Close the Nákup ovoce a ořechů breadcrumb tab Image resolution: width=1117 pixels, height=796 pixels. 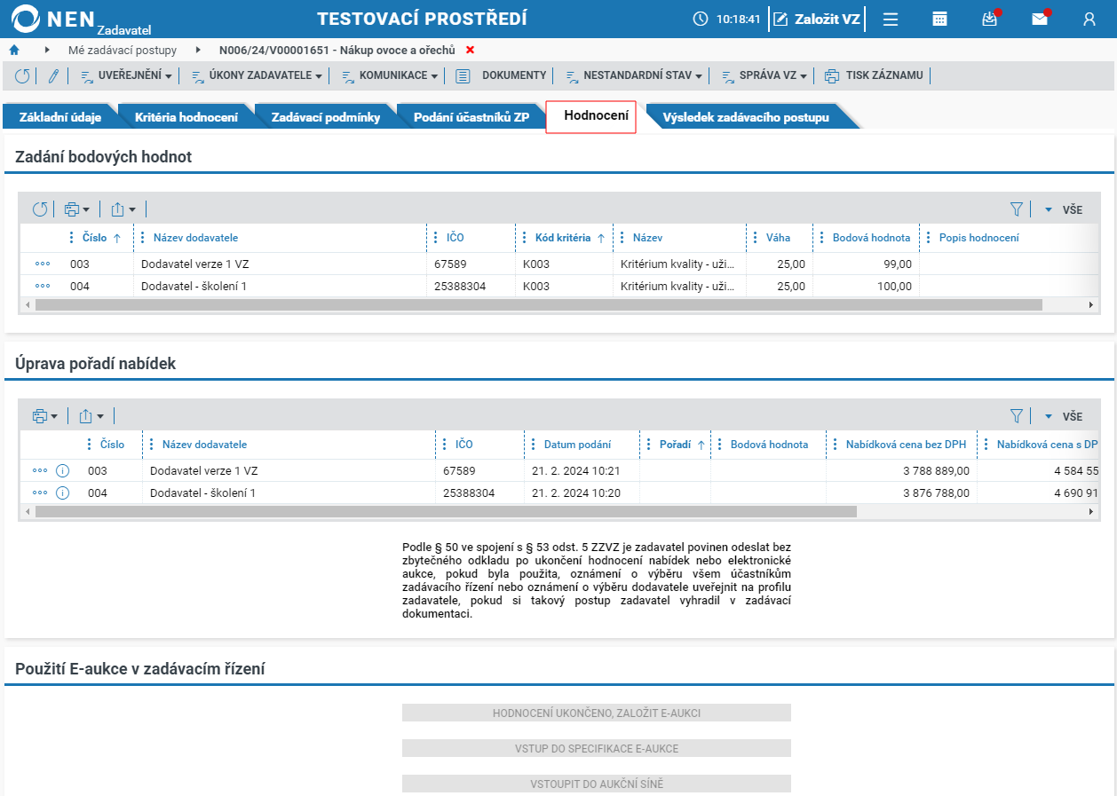pyautogui.click(x=471, y=50)
